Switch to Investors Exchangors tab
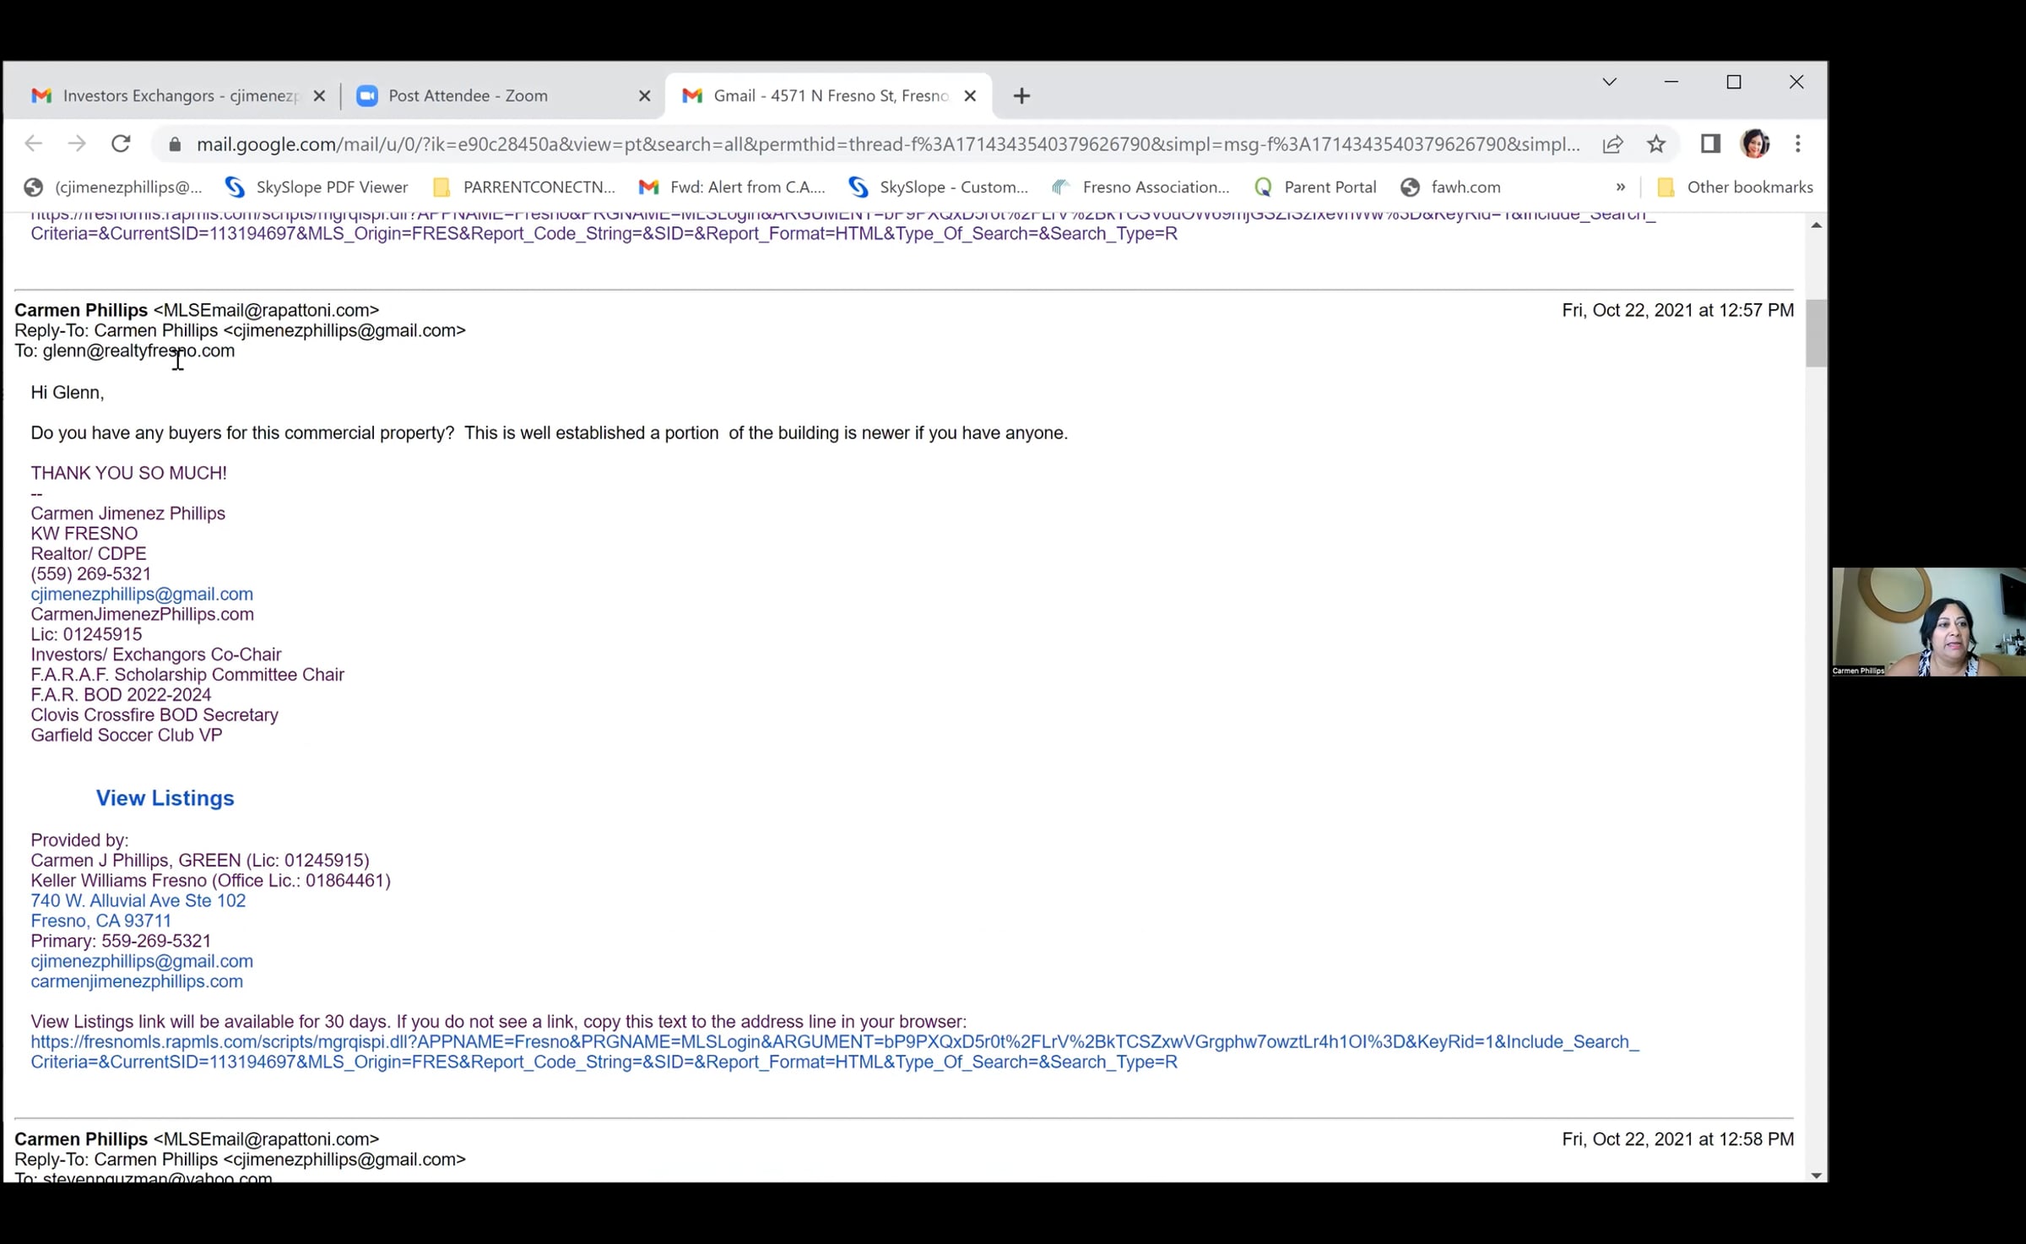The image size is (2026, 1244). tap(169, 95)
